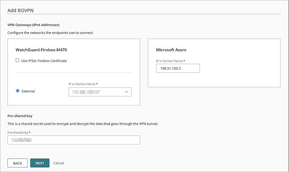Enable the Use IPSec Firebox Certificate checkbox
Viewport: 289px width, 172px height.
tap(17, 61)
